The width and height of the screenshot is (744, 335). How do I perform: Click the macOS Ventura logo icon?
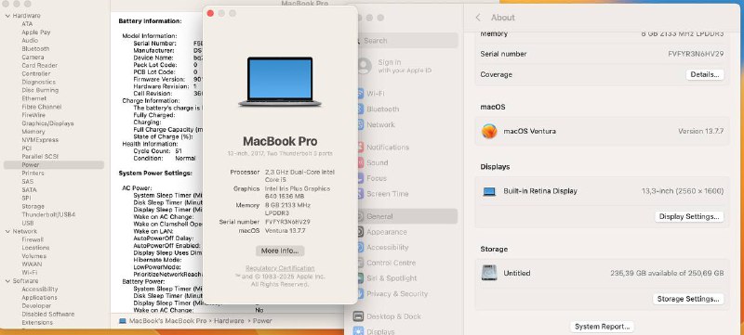[x=489, y=131]
